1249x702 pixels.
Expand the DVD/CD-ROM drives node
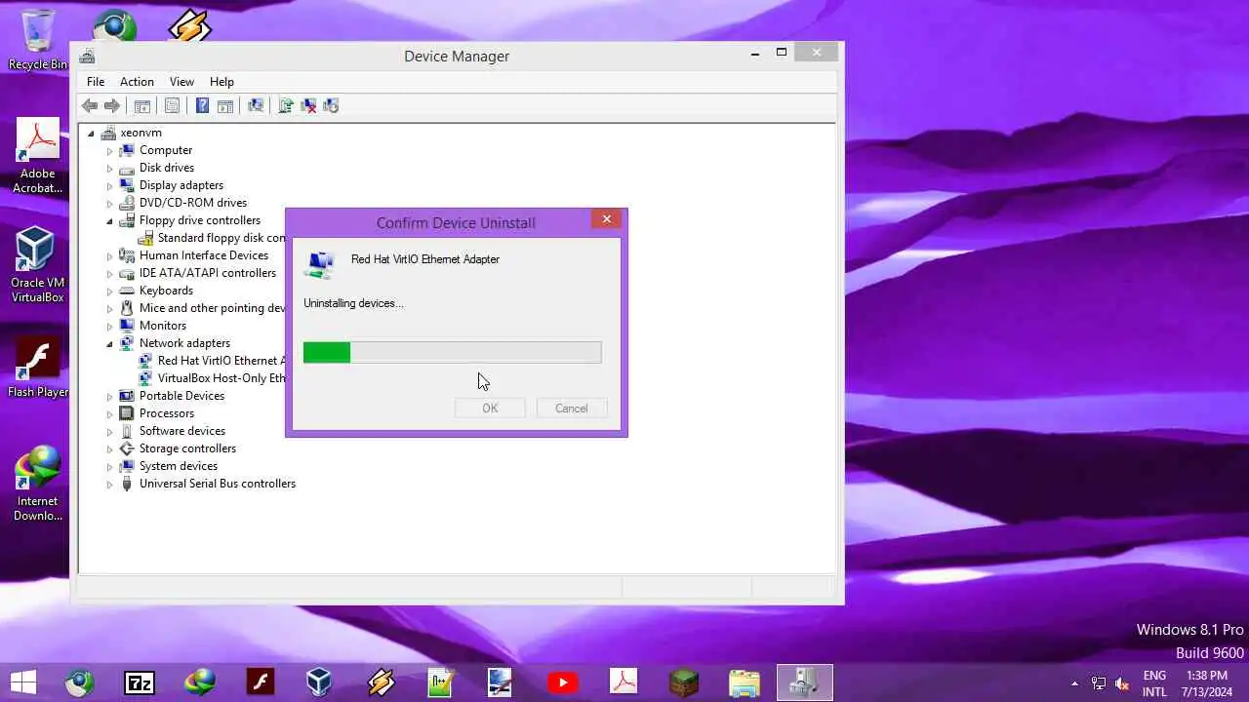[109, 204]
